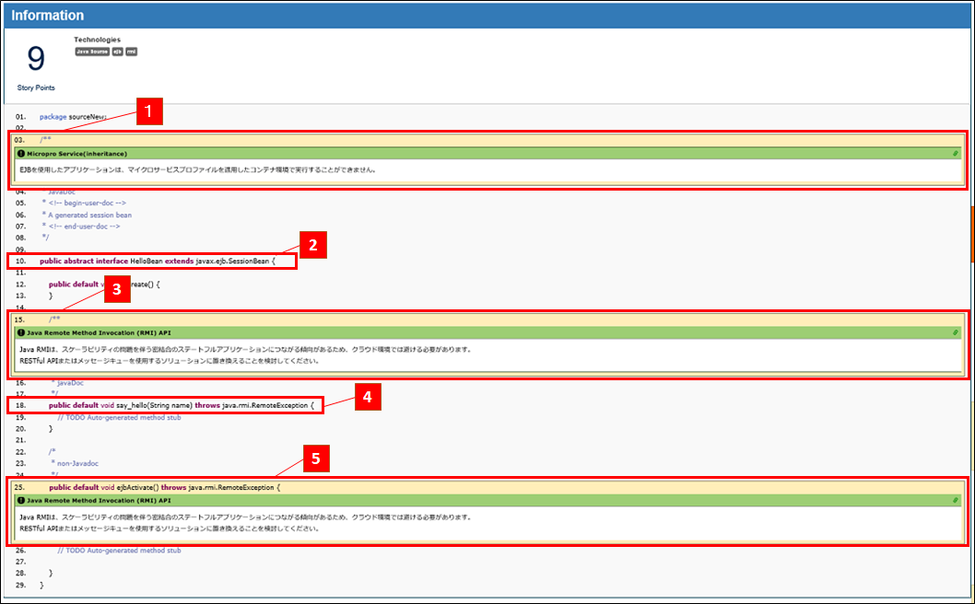
Task: Select the rmi technology tag
Action: tap(131, 52)
